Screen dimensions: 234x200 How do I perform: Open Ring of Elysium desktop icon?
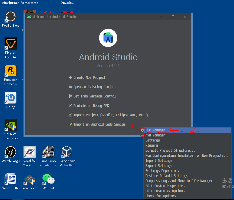pyautogui.click(x=10, y=48)
